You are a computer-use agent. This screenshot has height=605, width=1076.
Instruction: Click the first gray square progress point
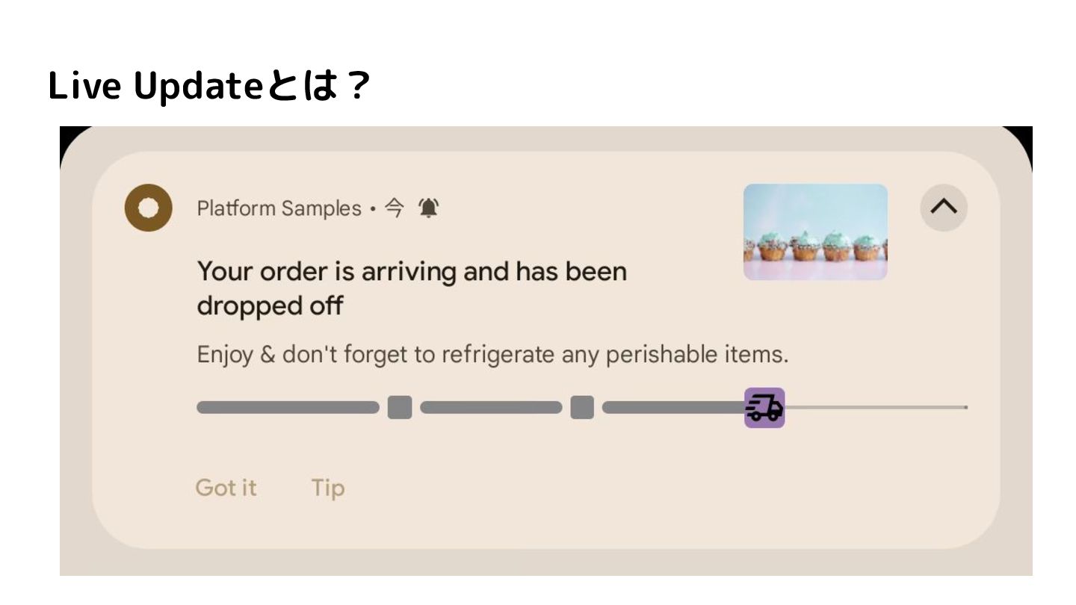(400, 407)
